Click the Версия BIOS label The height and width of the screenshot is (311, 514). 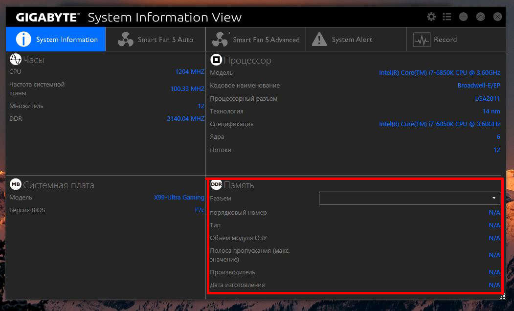coord(27,210)
